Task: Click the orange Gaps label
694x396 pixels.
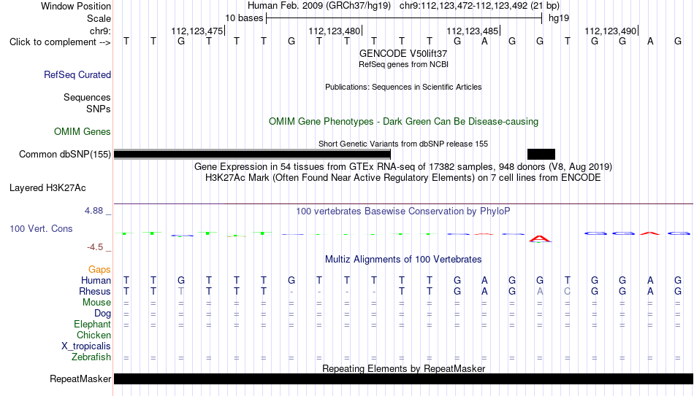Action: 99,270
